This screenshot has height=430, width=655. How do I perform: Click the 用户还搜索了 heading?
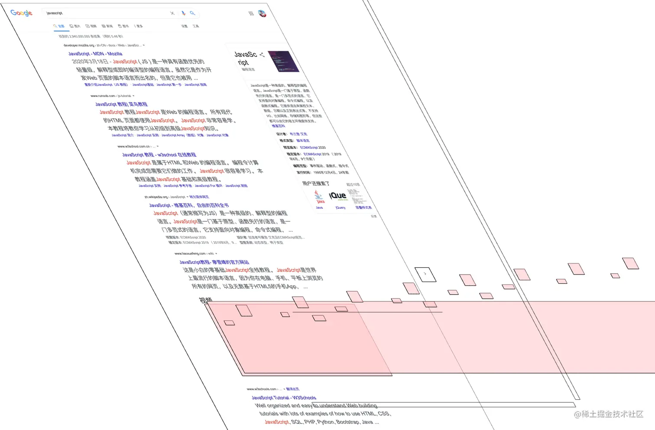316,184
